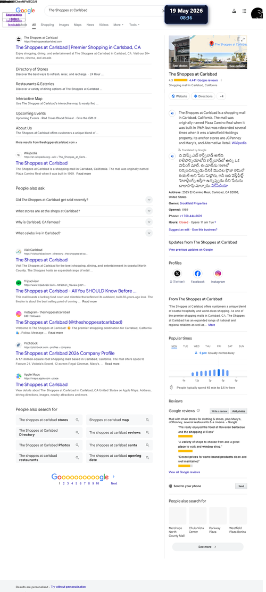266x592 pixels.
Task: Open the Instagram profile icon
Action: pos(218,273)
